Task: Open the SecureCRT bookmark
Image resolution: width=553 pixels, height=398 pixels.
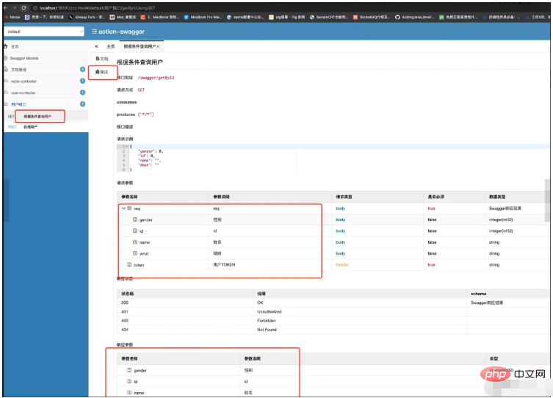Action: [x=329, y=17]
